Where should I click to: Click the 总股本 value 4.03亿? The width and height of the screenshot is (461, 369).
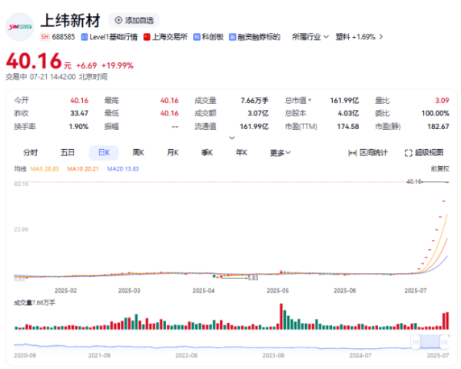click(348, 113)
